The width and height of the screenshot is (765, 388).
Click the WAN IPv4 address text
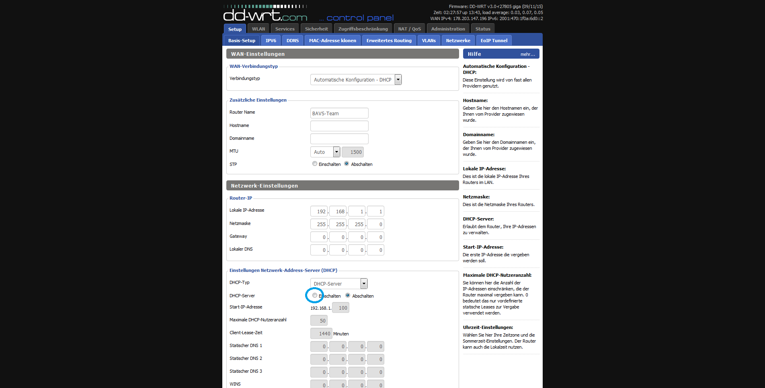coord(458,18)
